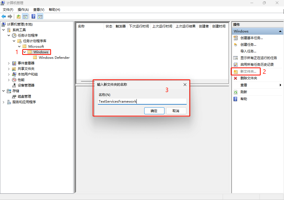This screenshot has width=284, height=200.
Task: Click inside the new folder name input field
Action: 142,101
